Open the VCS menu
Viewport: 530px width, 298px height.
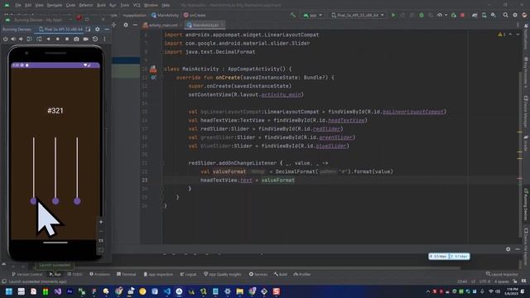coord(137,5)
